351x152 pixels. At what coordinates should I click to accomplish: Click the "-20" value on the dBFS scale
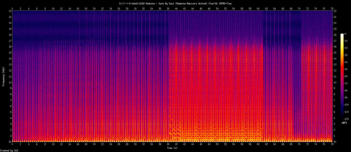pyautogui.click(x=346, y=48)
